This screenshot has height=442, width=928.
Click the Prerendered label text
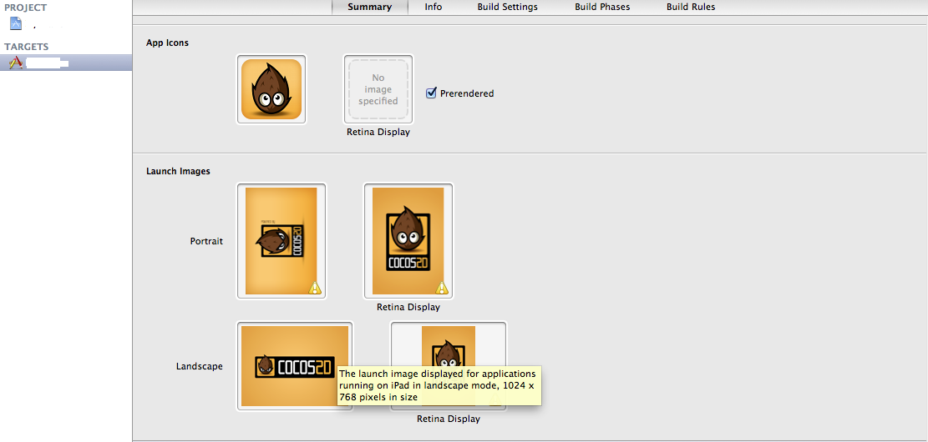click(467, 93)
